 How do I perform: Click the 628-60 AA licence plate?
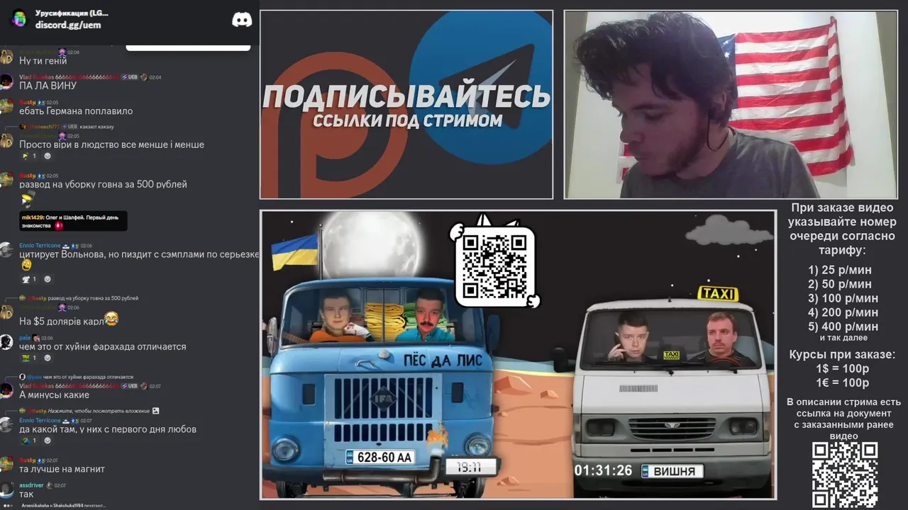380,458
